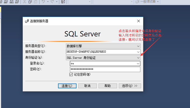The height and width of the screenshot is (108, 190).
Task: Click the server connection icon in dialog title
Action: click(27, 21)
